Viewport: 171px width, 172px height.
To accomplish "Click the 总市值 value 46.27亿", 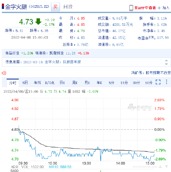I will tap(119, 31).
